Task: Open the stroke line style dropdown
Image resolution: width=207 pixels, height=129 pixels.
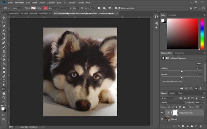Action: click(x=63, y=8)
